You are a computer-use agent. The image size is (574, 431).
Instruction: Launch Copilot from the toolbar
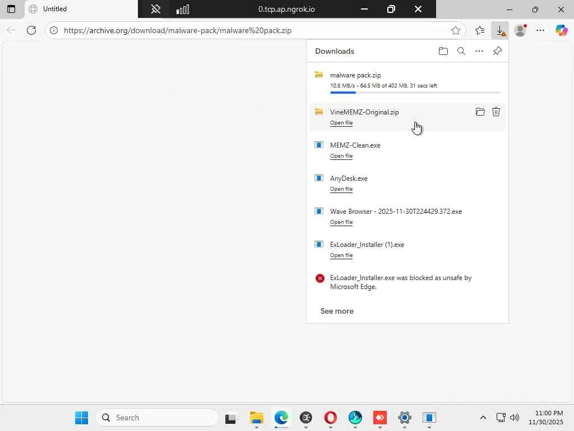click(x=561, y=30)
